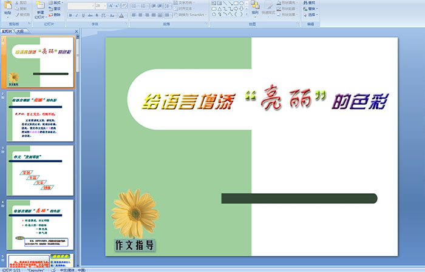Open the Clipboard group dialog launcher
The width and height of the screenshot is (425, 272).
29,24
